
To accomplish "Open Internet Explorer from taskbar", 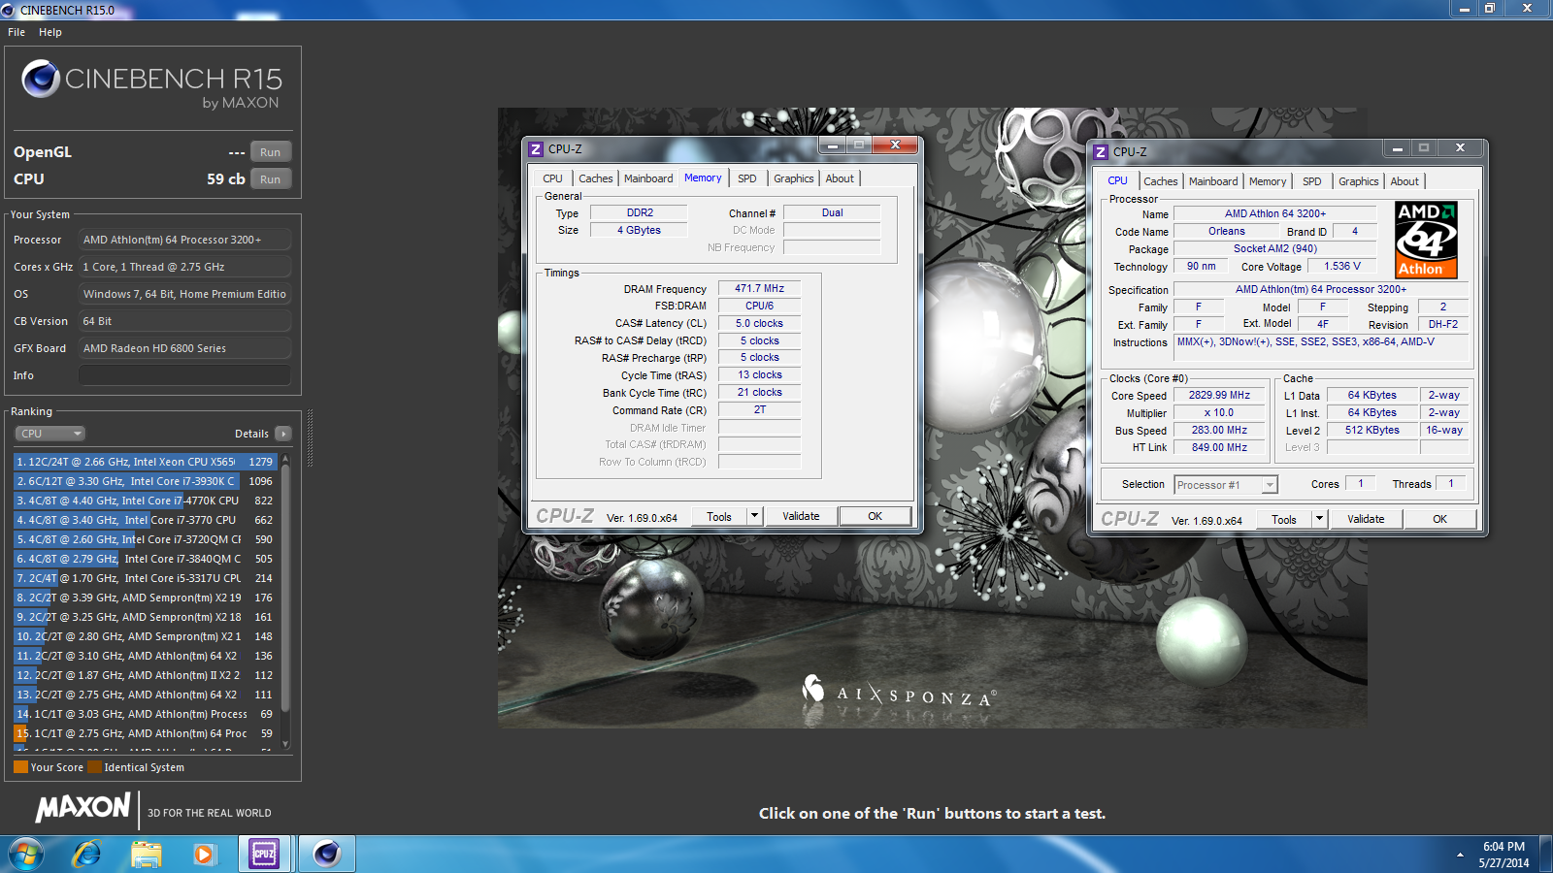I will click(x=87, y=855).
